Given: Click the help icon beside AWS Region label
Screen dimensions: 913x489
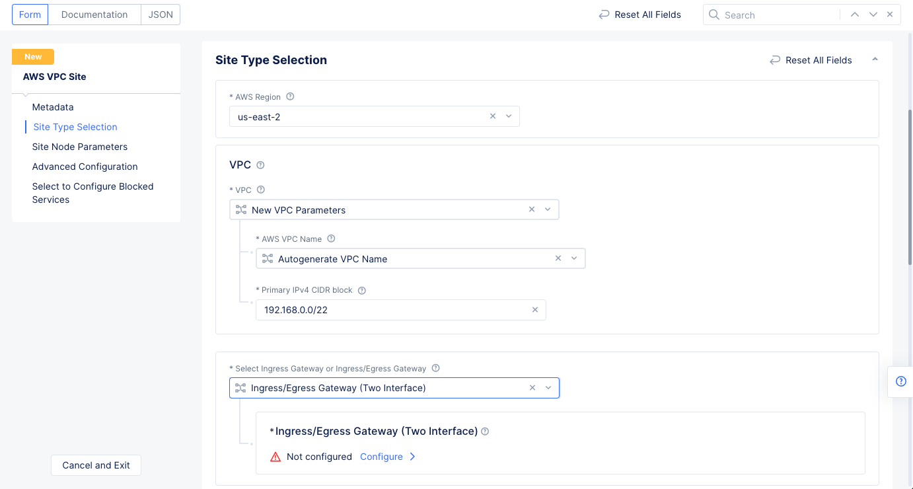Looking at the screenshot, I should (290, 96).
